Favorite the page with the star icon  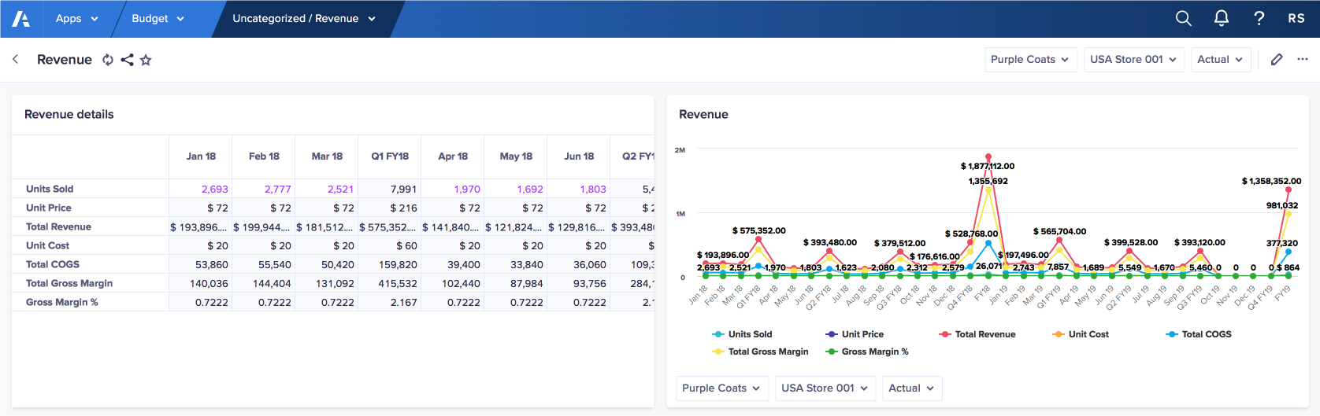(146, 60)
